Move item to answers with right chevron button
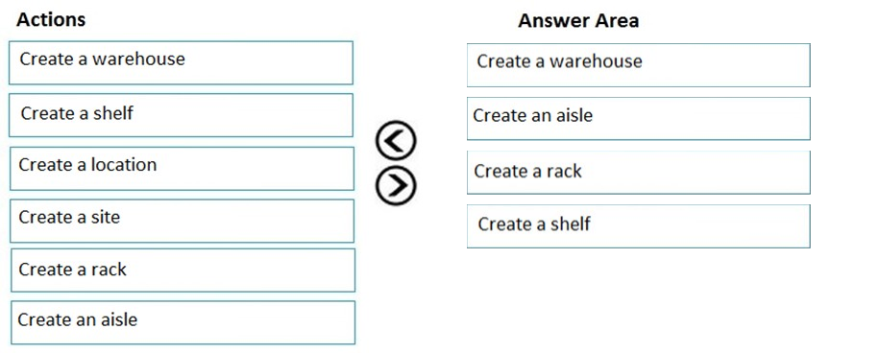 point(396,185)
